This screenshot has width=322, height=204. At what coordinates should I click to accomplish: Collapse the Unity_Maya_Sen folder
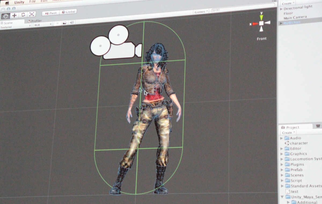282,197
